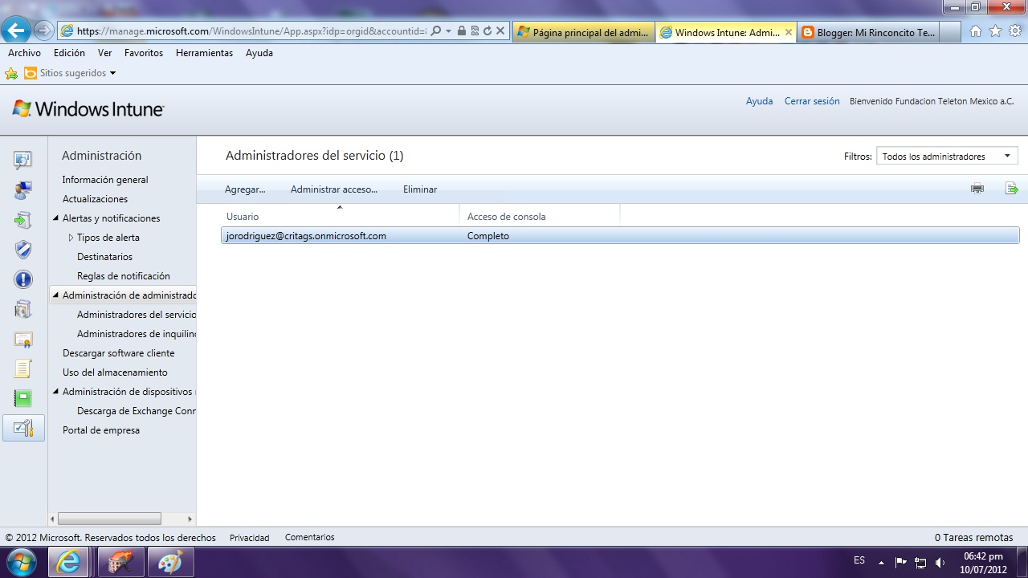Open the Sitios sugeridos dropdown arrow

[x=112, y=73]
